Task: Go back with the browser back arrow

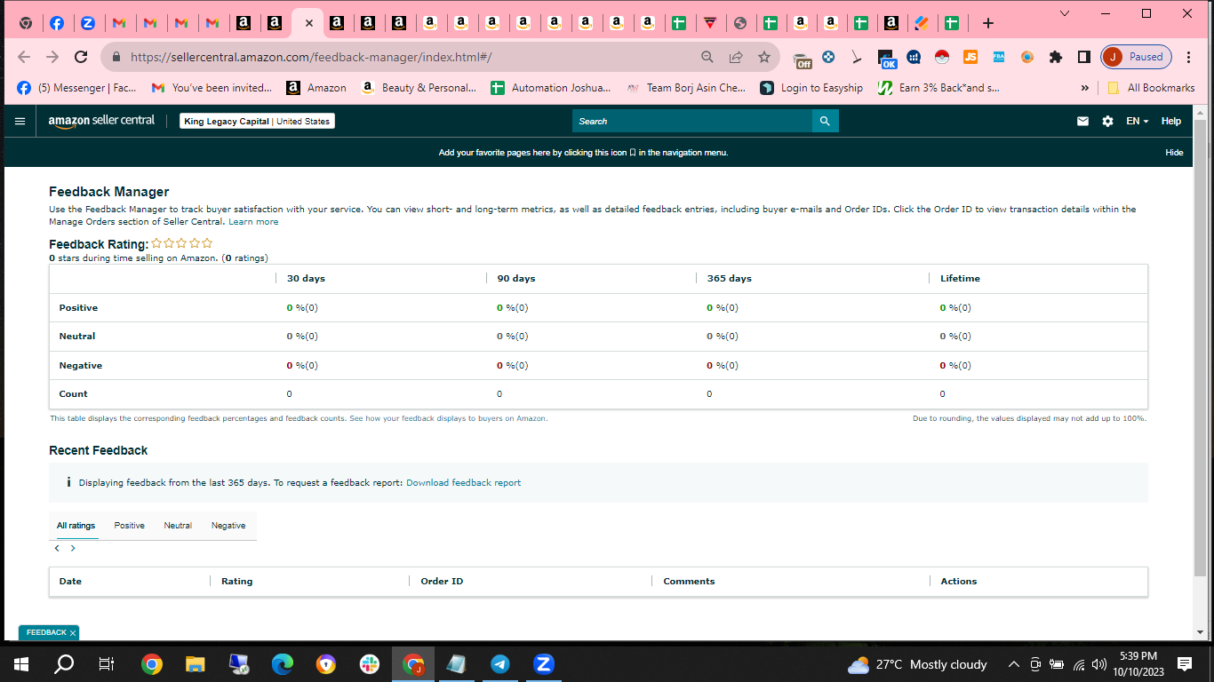Action: (x=24, y=57)
